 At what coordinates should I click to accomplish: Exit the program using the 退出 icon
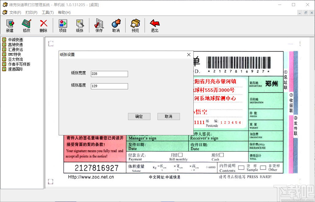click(x=154, y=25)
